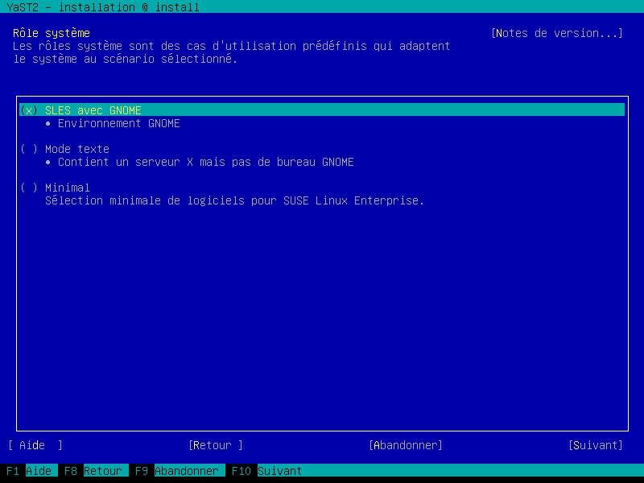Click the 'Mode texte' role label
This screenshot has width=644, height=483.
coord(77,149)
